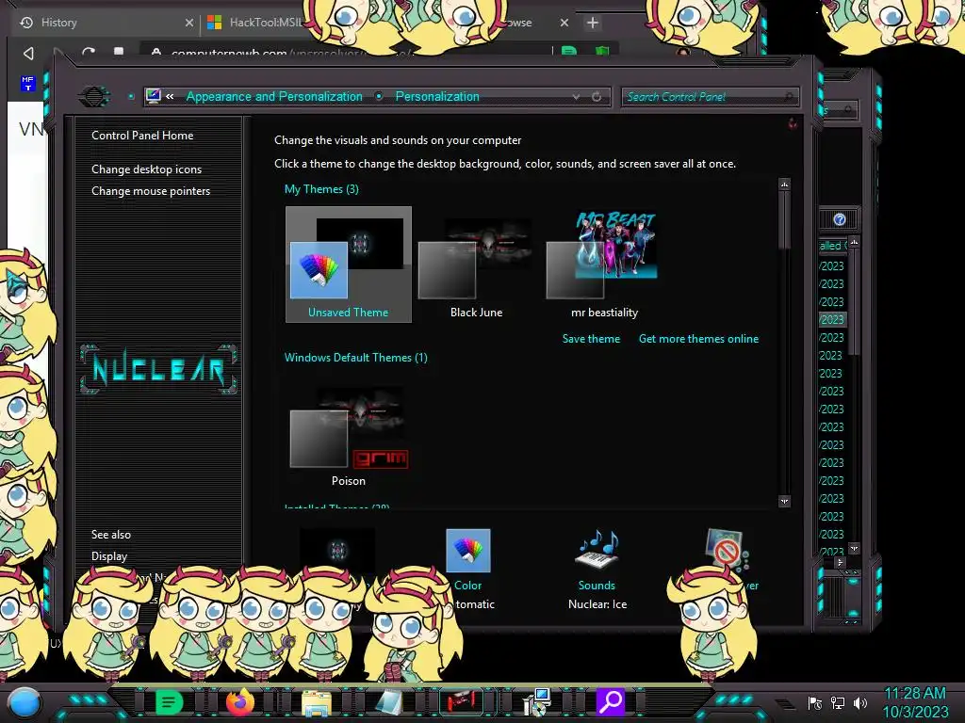This screenshot has width=965, height=723.
Task: Click the browser back arrow
Action: coord(28,54)
